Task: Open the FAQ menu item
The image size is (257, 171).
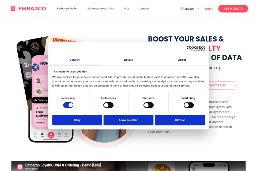Action: 126,9
